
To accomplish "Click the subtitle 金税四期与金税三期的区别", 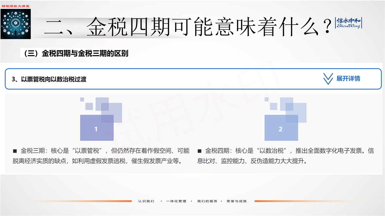I will pos(76,54).
